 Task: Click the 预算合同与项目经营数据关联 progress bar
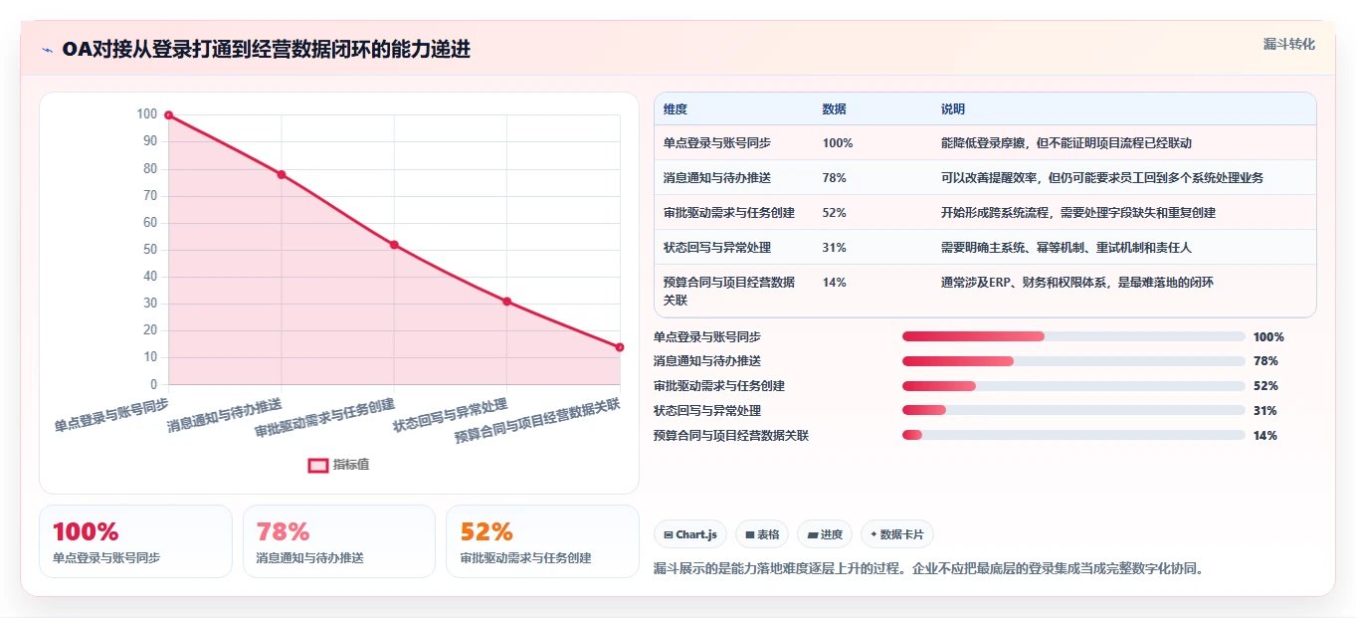pos(1073,435)
